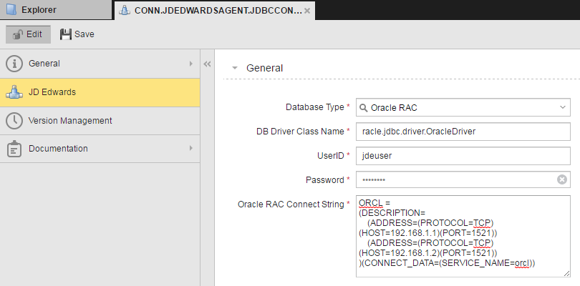The height and width of the screenshot is (286, 580).
Task: Click the SERVICE_NAME=orcl line in connect string
Action: point(447,263)
